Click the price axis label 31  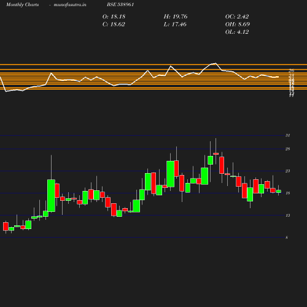point(287,135)
